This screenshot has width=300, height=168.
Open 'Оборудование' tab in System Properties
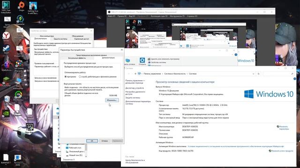pyautogui.click(x=77, y=36)
